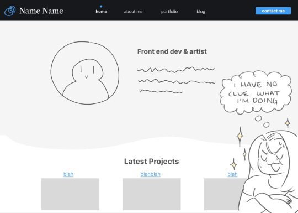This screenshot has height=213, width=298.
Task: Click the thumbnail under first blah link
Action: (x=70, y=194)
